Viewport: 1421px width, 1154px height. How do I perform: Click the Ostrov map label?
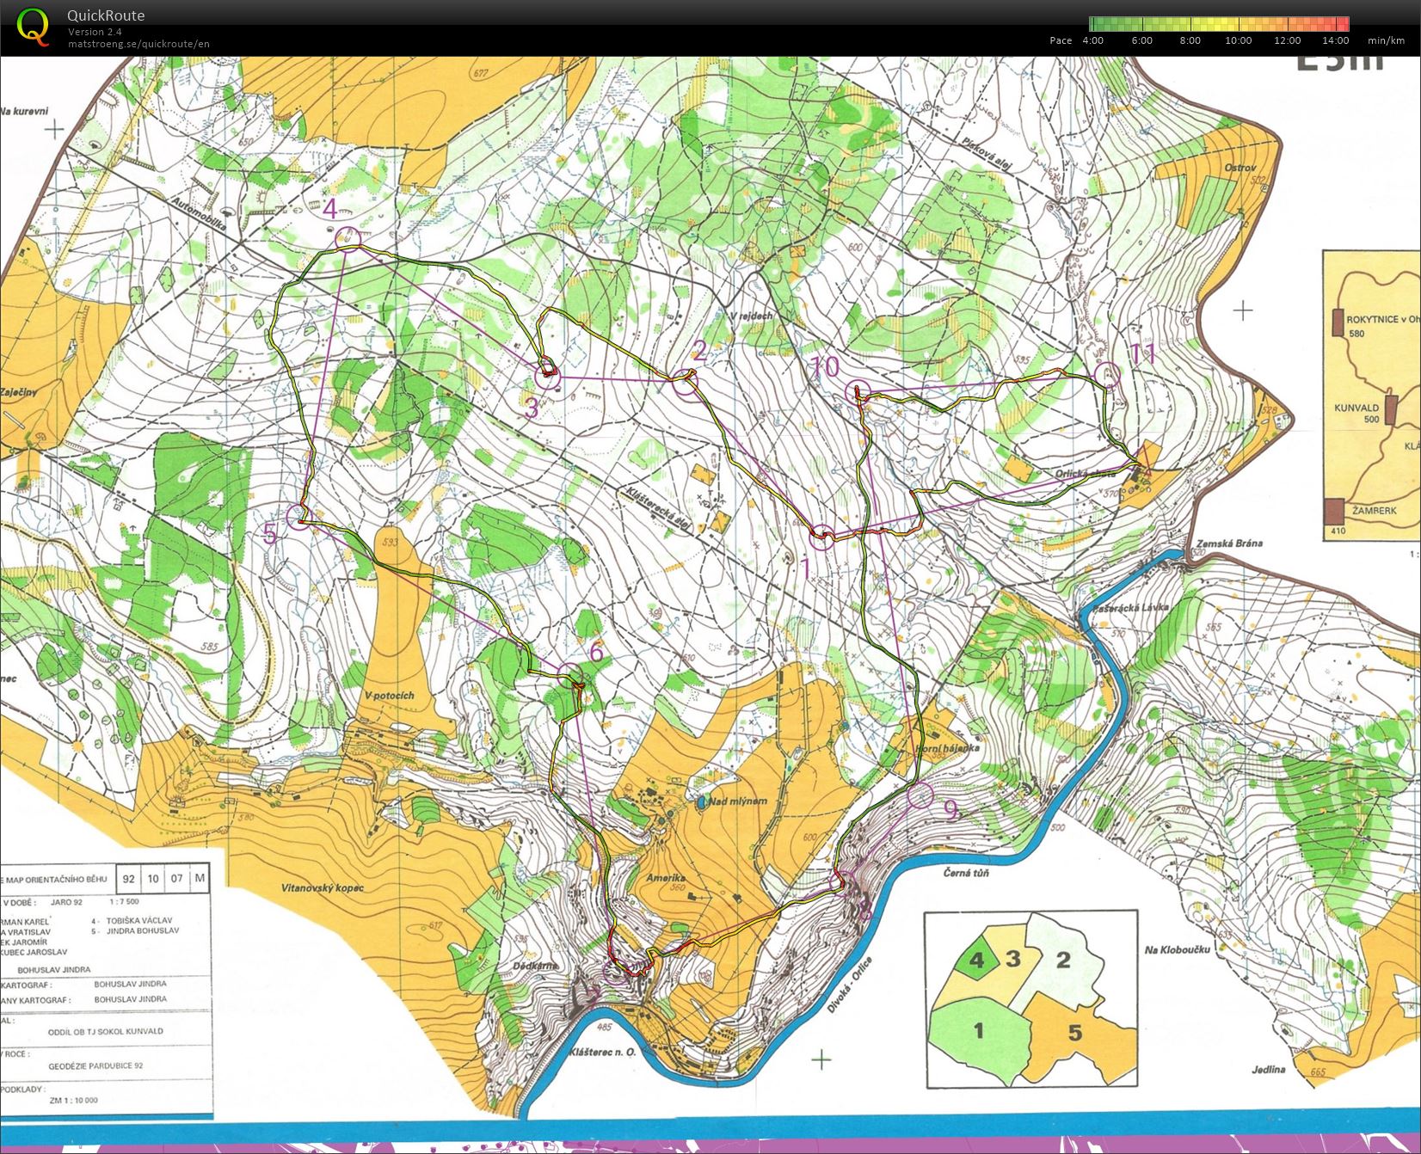pos(1240,169)
